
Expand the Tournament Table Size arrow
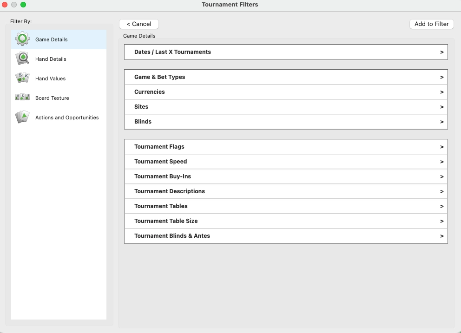[441, 222]
